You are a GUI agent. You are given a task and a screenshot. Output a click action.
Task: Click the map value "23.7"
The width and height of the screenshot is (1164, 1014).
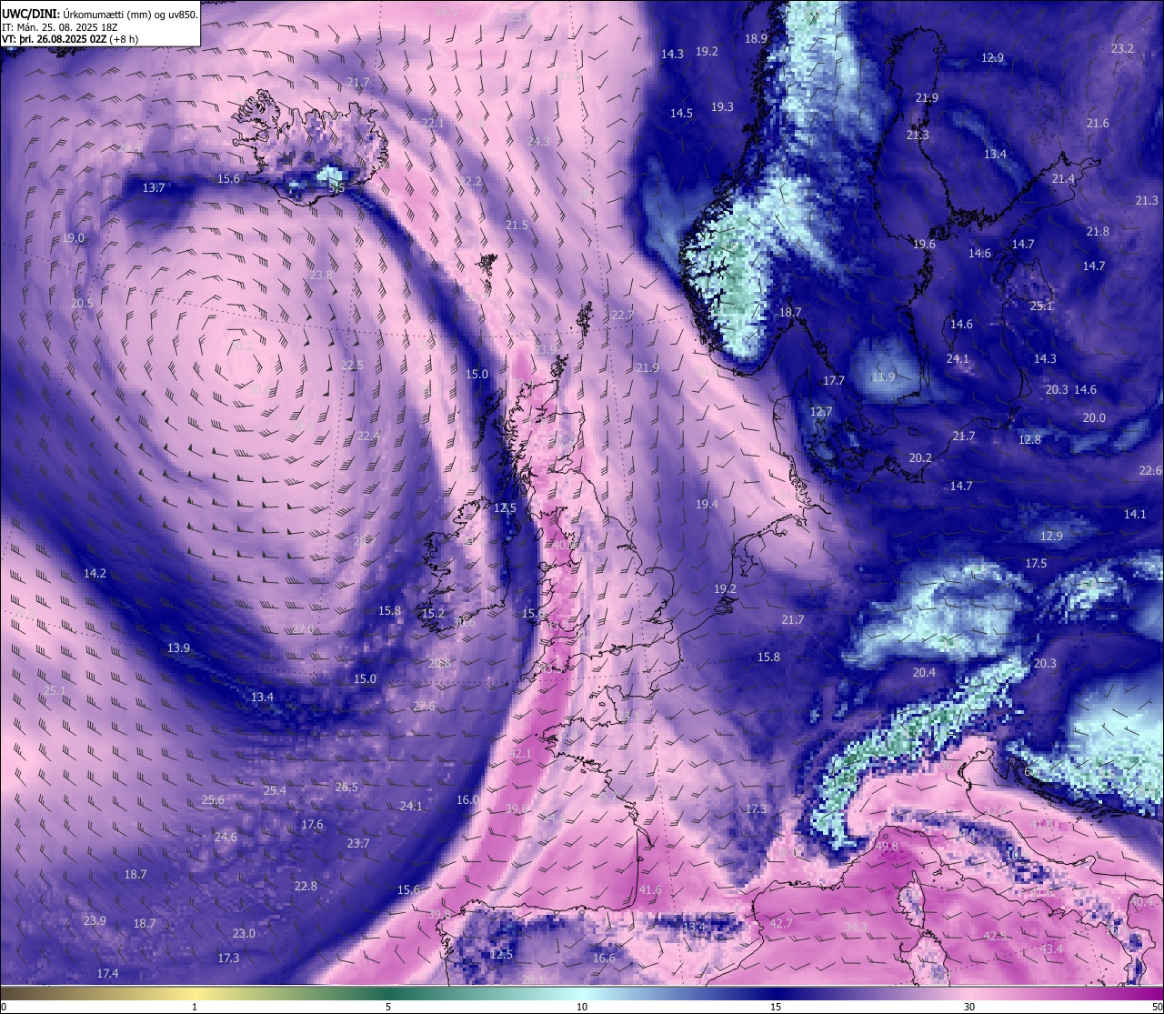[x=358, y=843]
